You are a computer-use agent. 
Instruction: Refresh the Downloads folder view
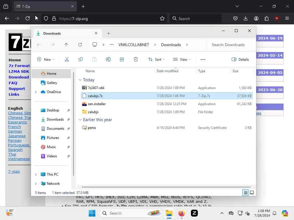(x=80, y=45)
